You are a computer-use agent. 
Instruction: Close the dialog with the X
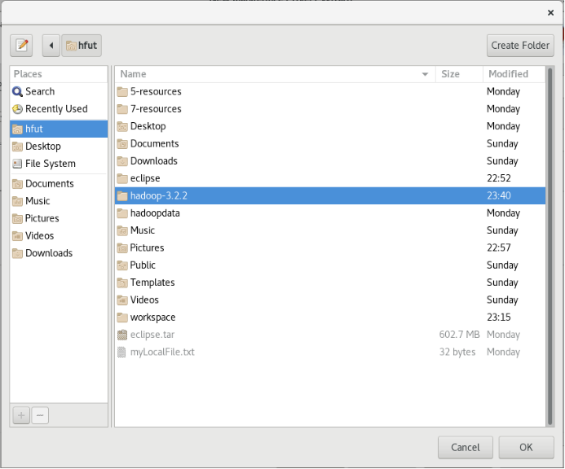click(550, 12)
